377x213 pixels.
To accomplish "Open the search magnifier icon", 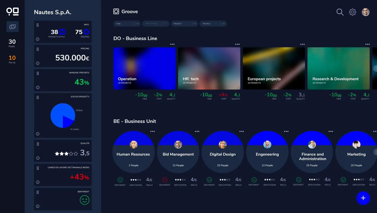I will [x=340, y=12].
